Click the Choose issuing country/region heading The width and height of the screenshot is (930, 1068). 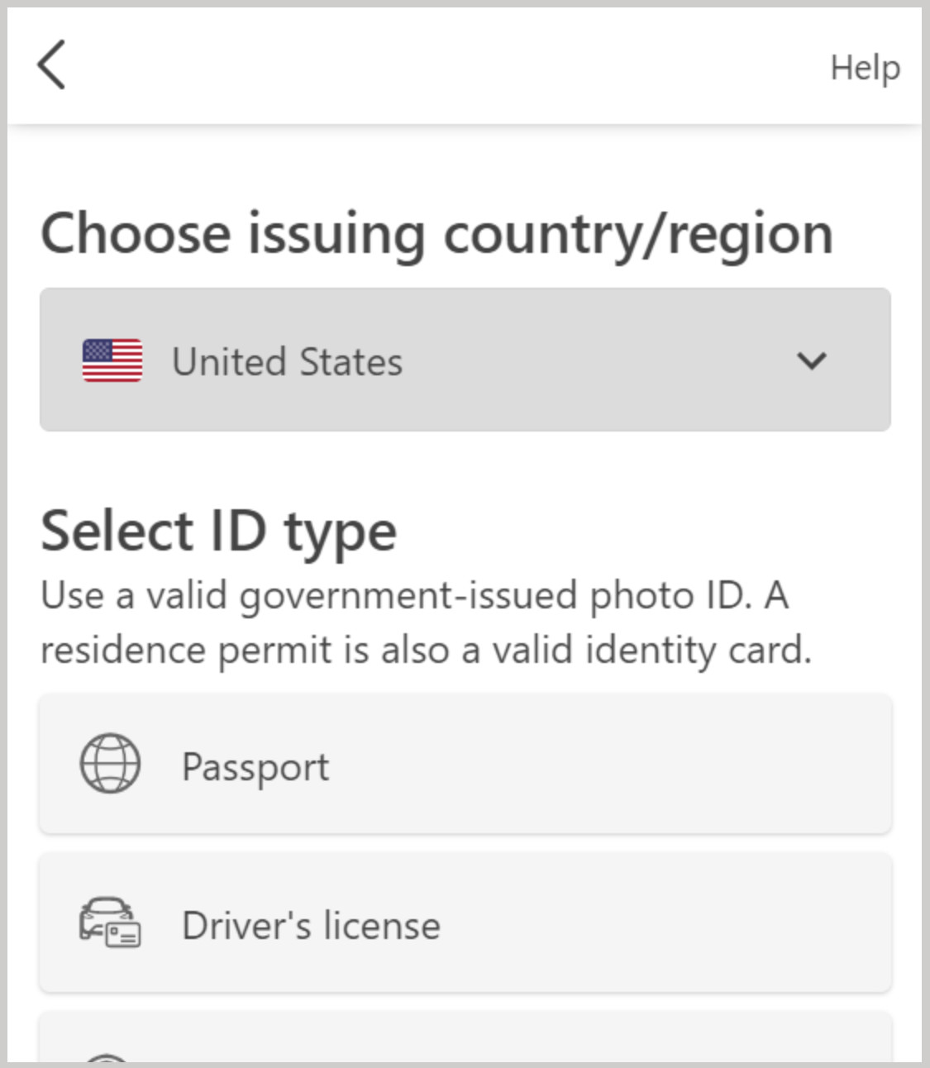[436, 235]
